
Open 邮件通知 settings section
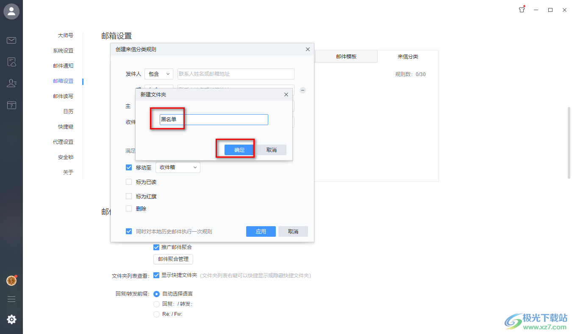click(x=63, y=66)
